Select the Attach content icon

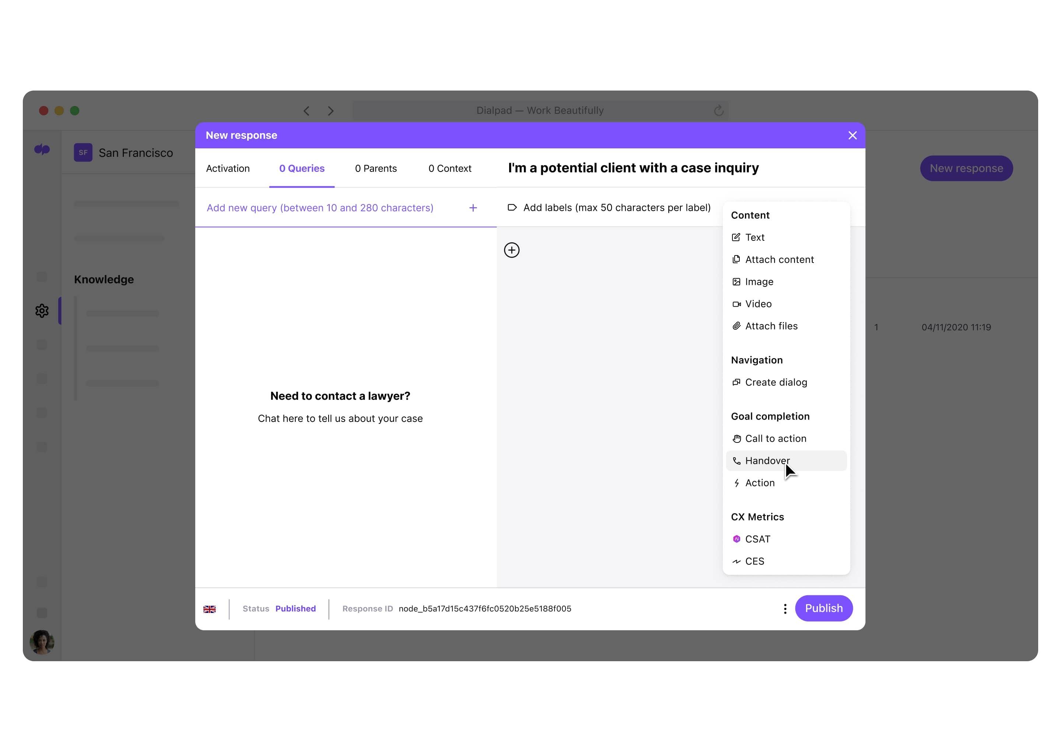click(x=735, y=259)
